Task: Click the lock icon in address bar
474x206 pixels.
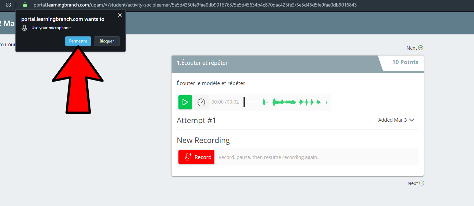Action: point(25,5)
